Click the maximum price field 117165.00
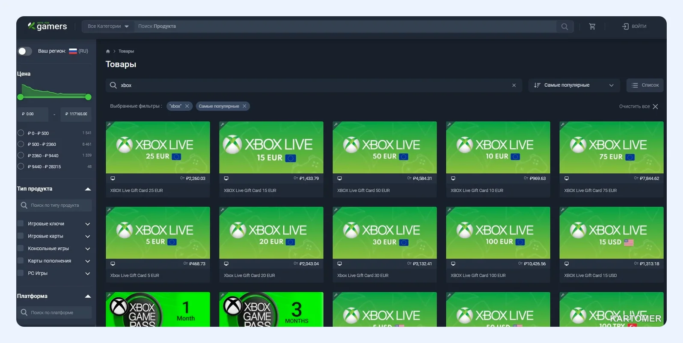Viewport: 683px width, 343px height. coord(76,114)
